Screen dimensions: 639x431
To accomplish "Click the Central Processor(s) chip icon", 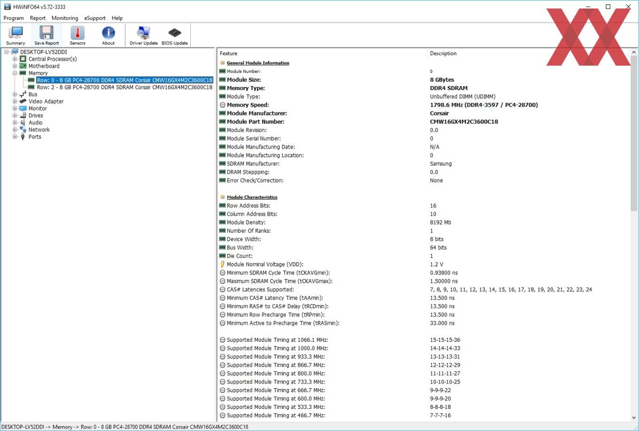I will [23, 59].
